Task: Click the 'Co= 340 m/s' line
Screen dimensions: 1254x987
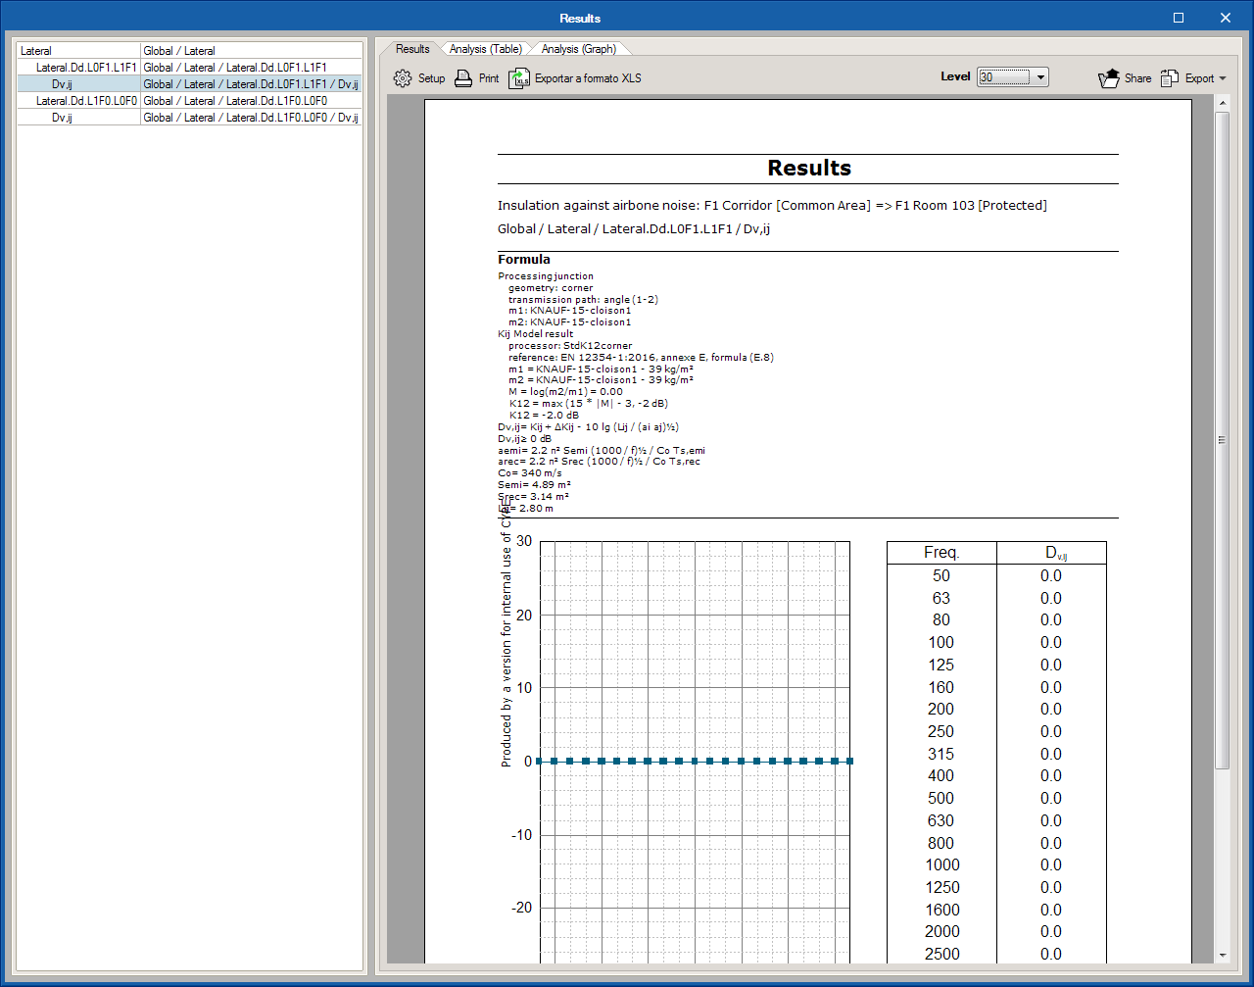Action: click(x=530, y=472)
